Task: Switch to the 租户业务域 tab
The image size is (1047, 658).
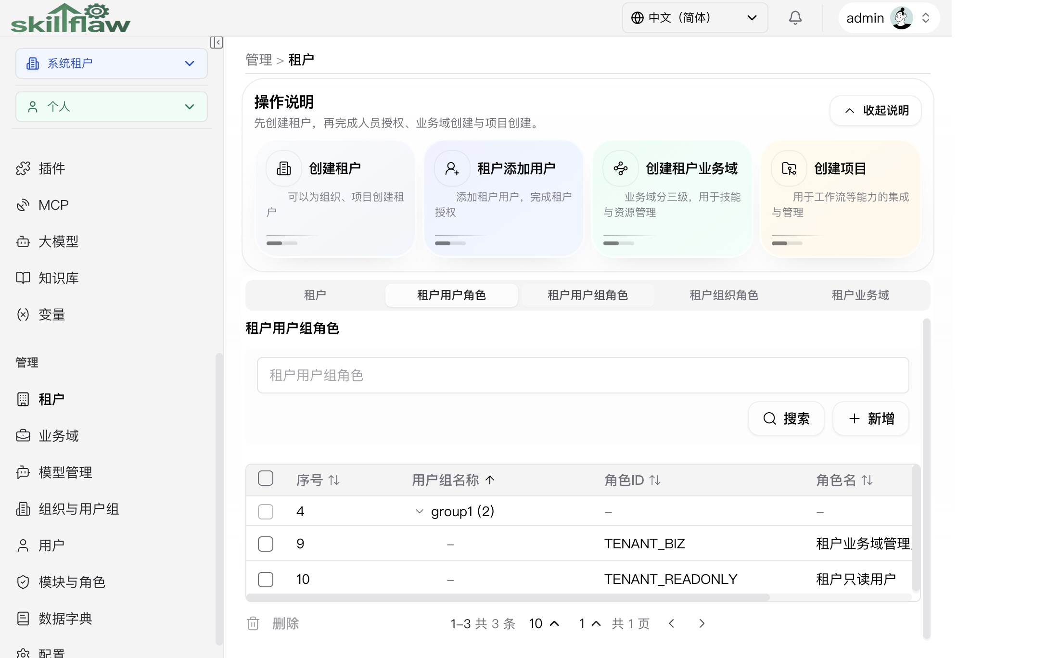Action: 860,295
